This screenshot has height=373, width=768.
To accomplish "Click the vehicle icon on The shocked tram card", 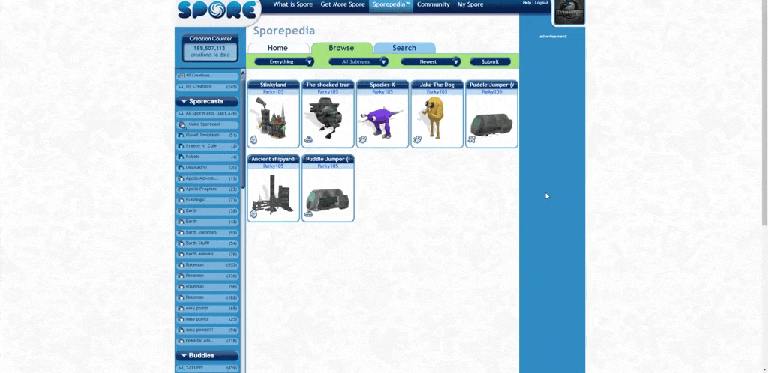I will (308, 139).
